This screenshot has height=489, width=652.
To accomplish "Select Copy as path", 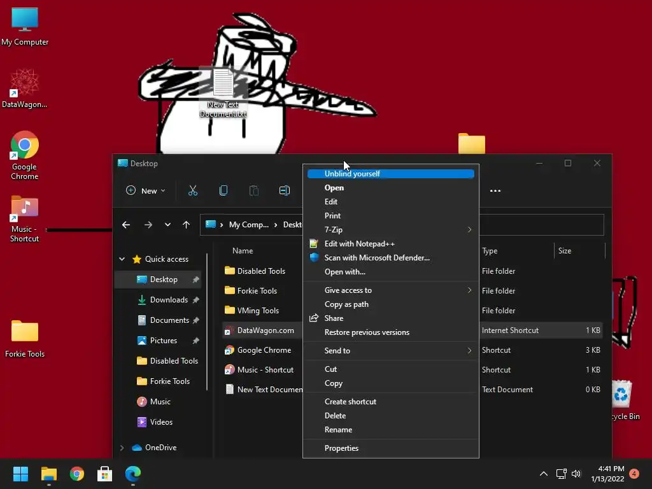I will coord(390,304).
